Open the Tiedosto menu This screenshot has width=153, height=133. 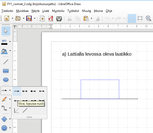coord(7,11)
